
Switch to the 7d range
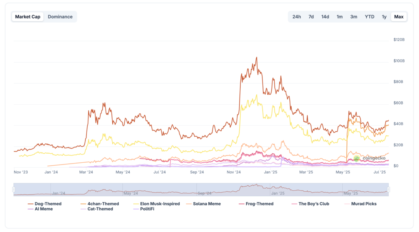click(x=311, y=17)
